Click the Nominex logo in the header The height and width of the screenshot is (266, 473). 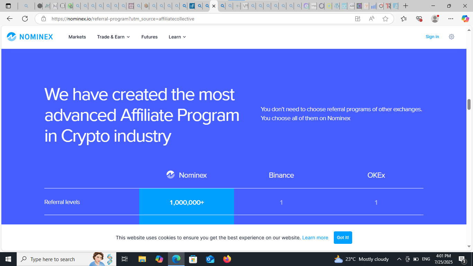click(x=30, y=37)
